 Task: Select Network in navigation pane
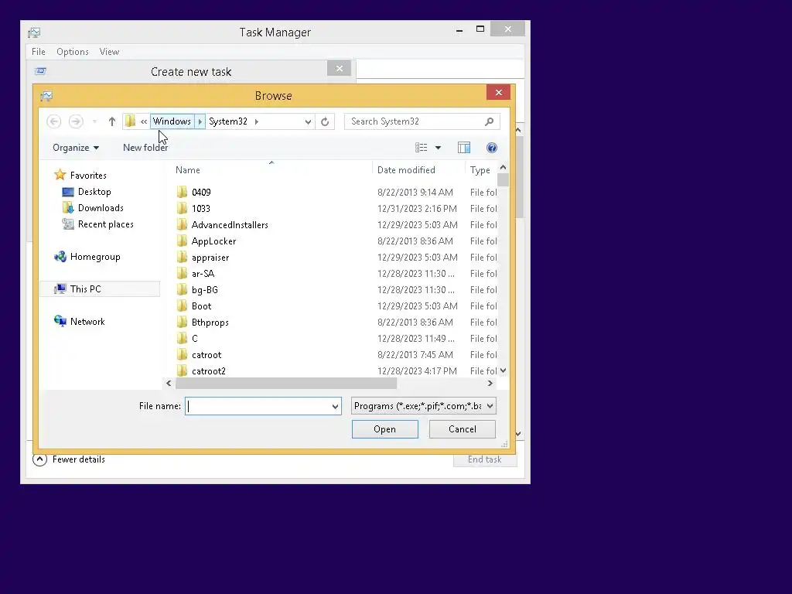[x=87, y=321]
